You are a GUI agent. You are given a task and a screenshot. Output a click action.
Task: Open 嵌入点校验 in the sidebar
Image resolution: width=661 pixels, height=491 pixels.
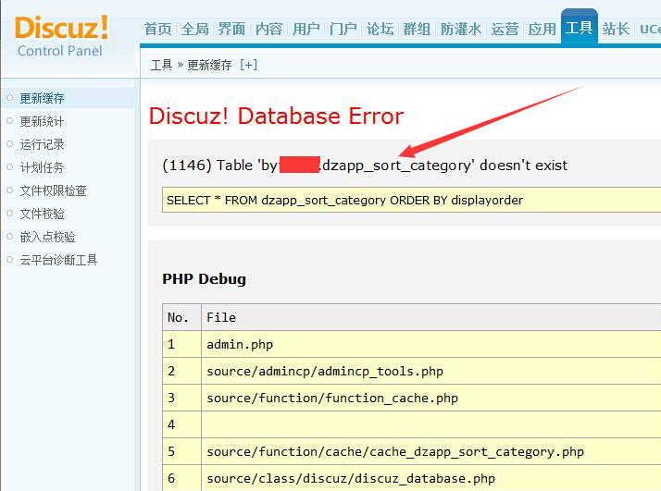(47, 237)
